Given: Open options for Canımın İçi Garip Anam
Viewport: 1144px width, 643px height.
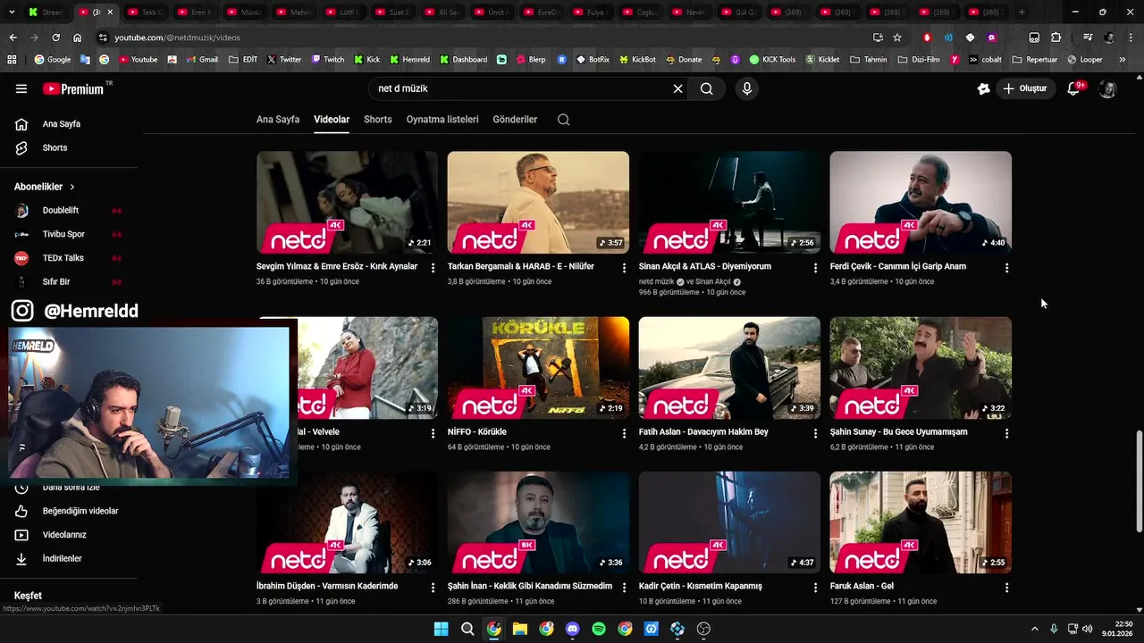Looking at the screenshot, I should (x=1006, y=268).
